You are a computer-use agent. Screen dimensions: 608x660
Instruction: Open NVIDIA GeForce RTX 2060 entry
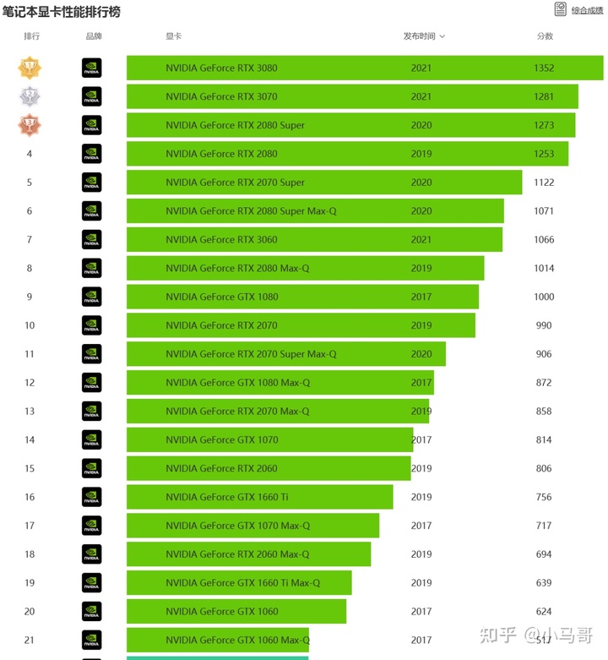(221, 468)
